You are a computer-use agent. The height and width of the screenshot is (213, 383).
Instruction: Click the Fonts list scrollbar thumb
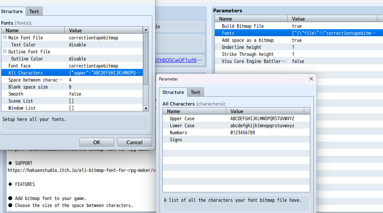tap(146, 59)
